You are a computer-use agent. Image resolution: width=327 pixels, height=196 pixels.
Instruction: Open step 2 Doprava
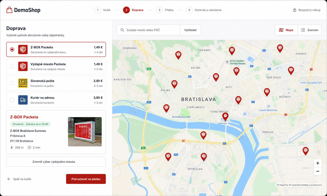tap(133, 10)
